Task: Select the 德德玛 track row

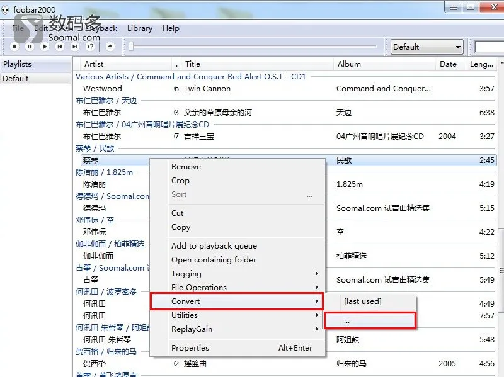Action: 94,208
